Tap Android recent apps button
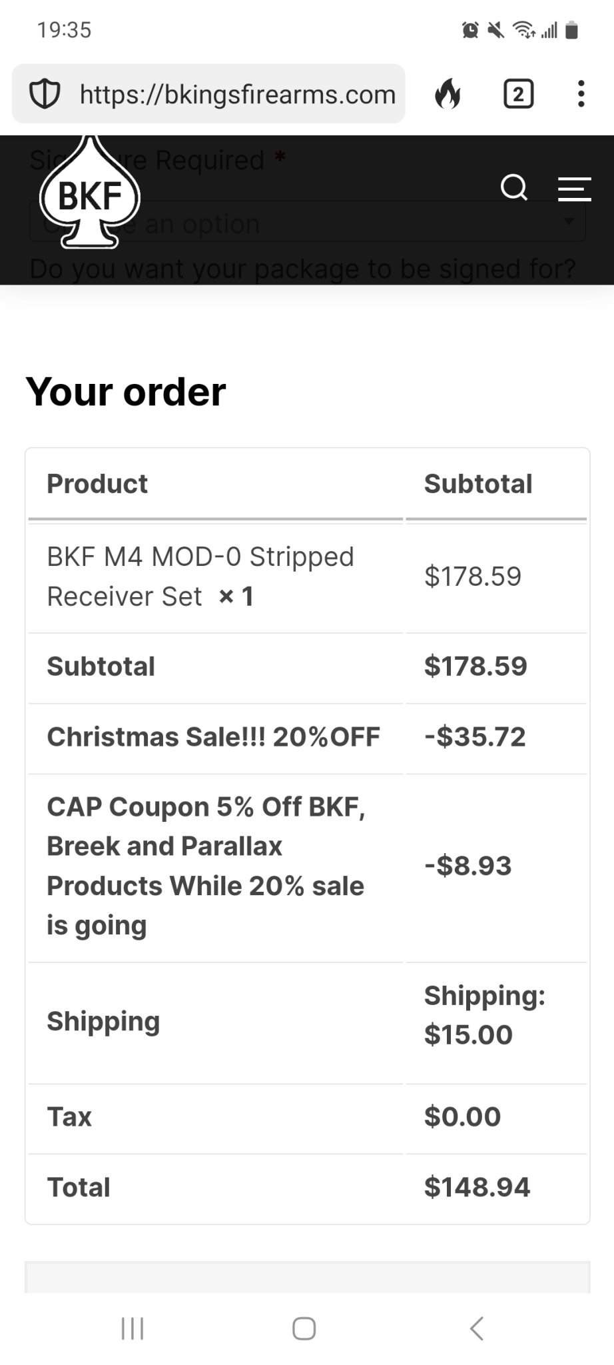Viewport: 614px width, 1365px height. click(133, 1328)
